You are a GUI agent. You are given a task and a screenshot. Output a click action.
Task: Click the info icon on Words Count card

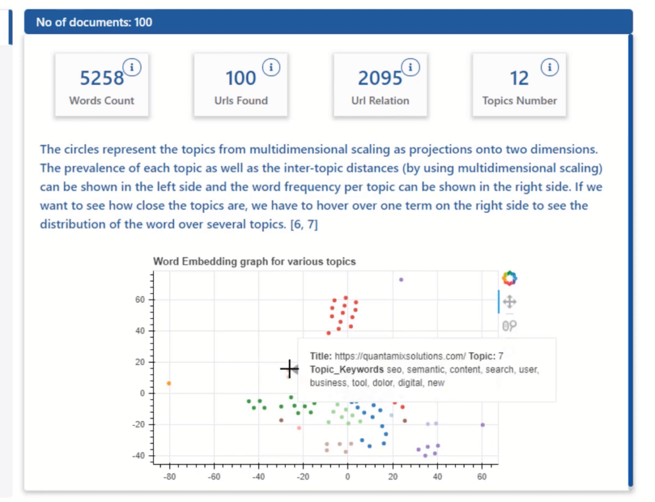[x=132, y=67]
